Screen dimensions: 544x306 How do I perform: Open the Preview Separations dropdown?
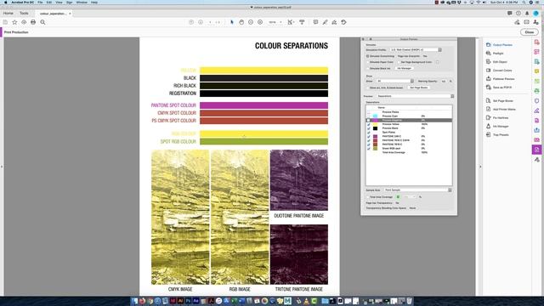[415, 96]
